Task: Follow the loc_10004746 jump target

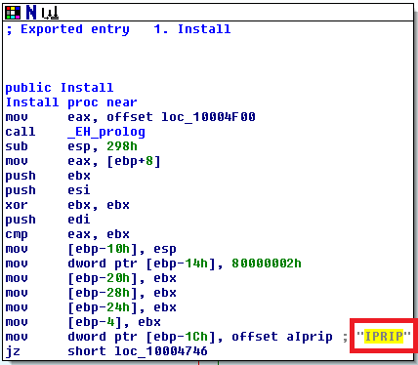Action: click(x=161, y=351)
